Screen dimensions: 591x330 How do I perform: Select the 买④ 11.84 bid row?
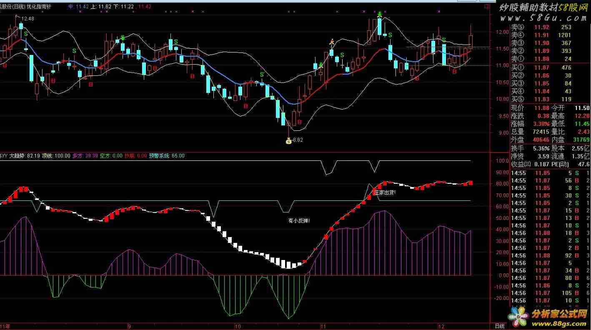click(x=551, y=91)
